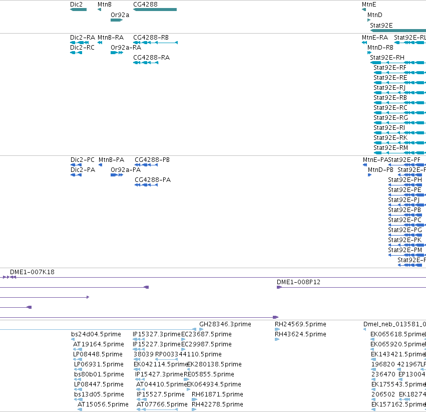Select the Or92a-PA protein feature

117,175
